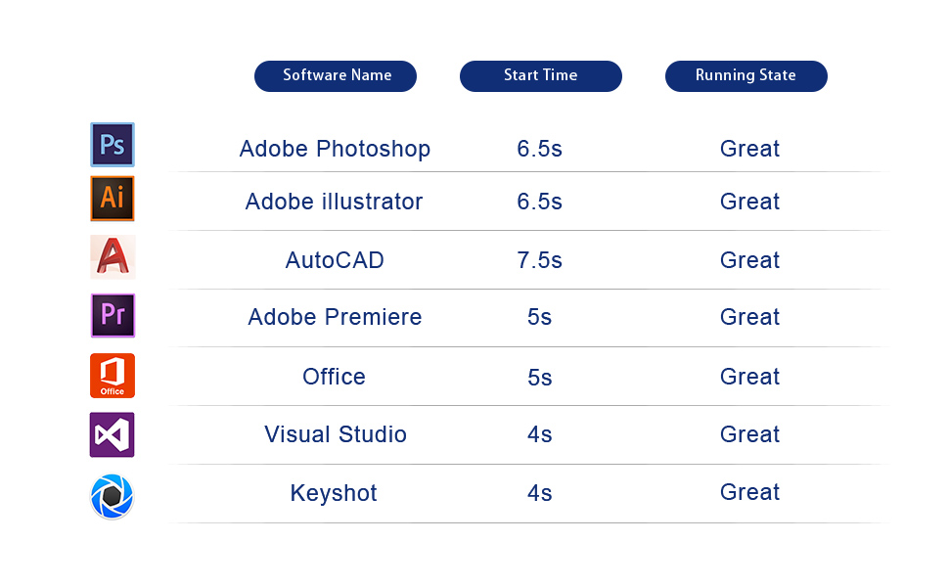Click the Software Name header button
This screenshot has height=587, width=949.
coord(336,76)
